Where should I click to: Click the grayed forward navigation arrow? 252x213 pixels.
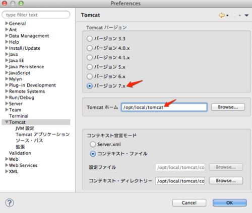pos(234,16)
